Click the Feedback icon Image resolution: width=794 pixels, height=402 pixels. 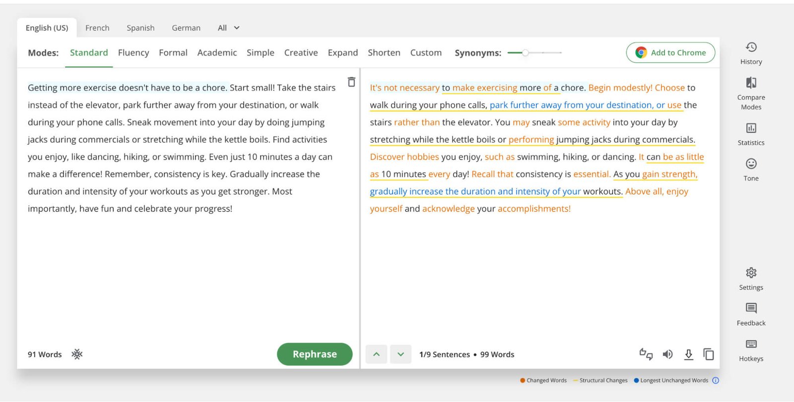[x=751, y=308]
